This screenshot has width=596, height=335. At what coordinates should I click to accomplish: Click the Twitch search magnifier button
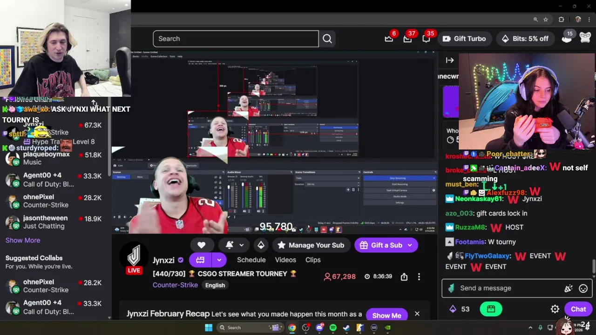[327, 39]
